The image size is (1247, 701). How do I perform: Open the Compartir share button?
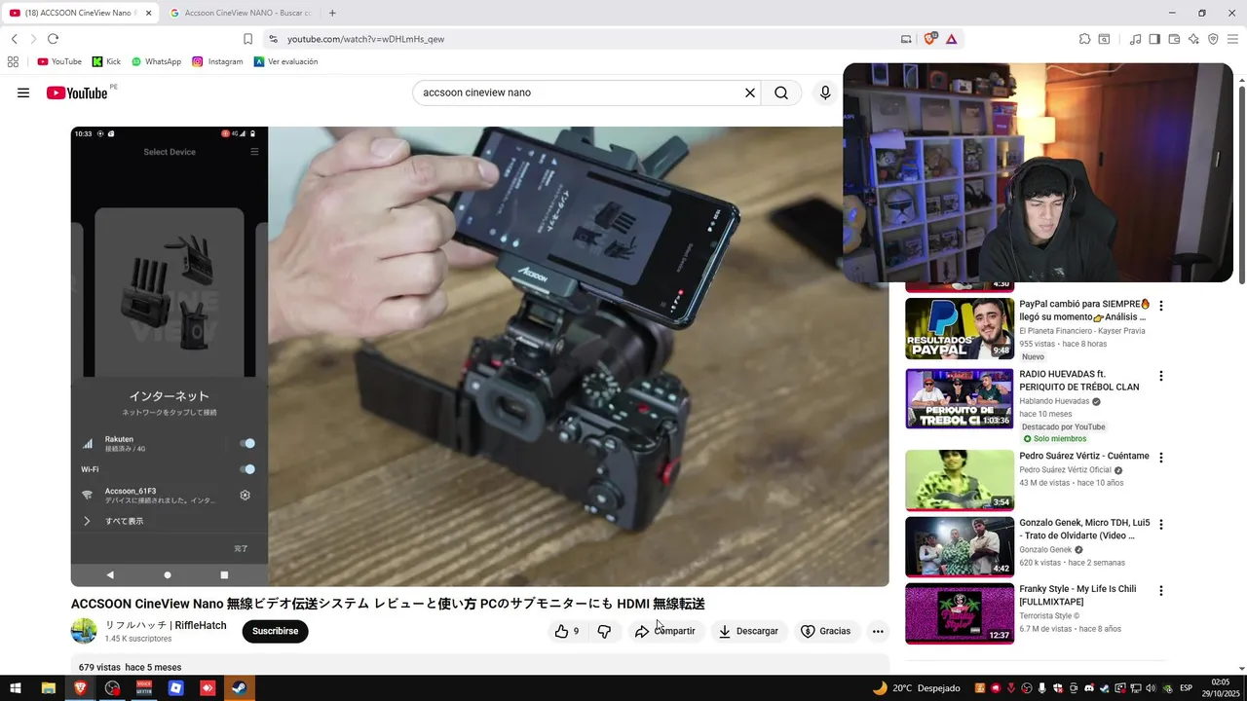[665, 631]
